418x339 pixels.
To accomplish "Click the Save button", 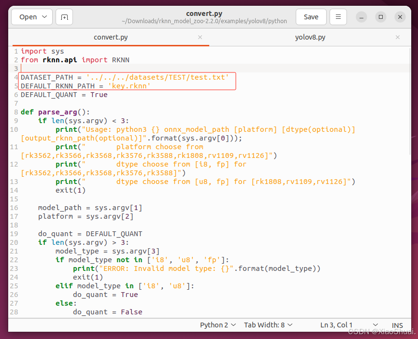I will 311,17.
